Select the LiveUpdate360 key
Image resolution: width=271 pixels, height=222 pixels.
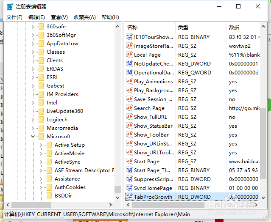(x=65, y=111)
